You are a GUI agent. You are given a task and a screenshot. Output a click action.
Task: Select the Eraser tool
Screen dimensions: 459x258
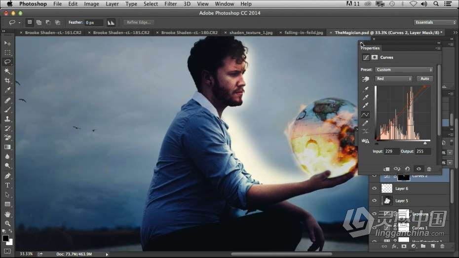tap(7, 138)
